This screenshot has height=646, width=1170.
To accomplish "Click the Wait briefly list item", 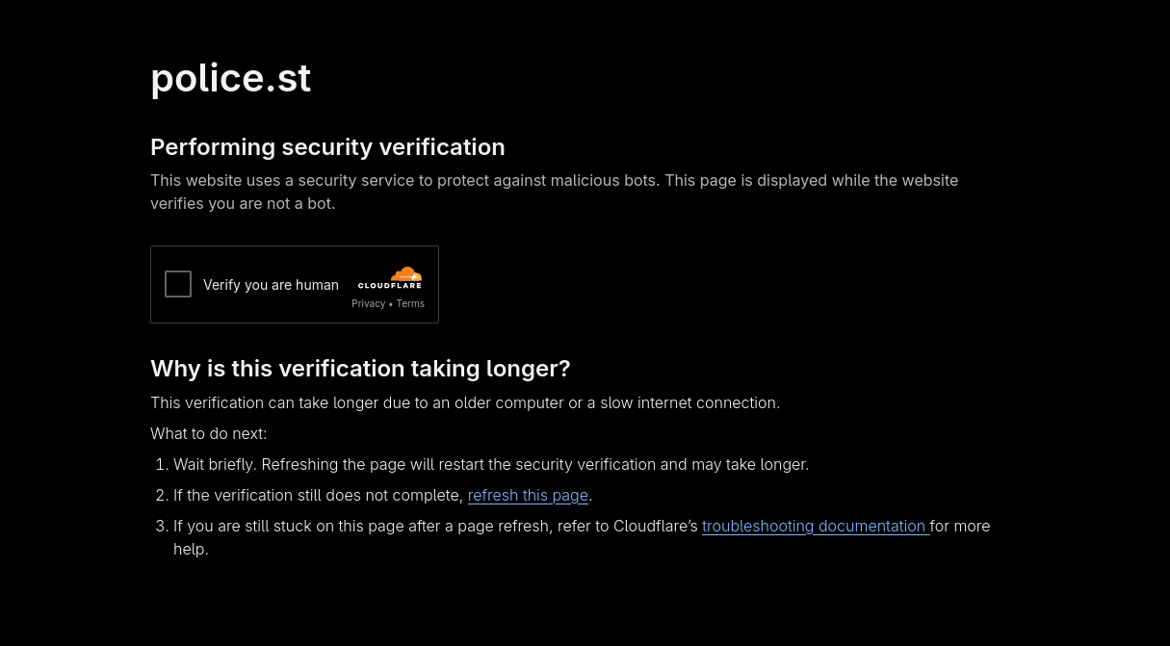I will (x=491, y=464).
